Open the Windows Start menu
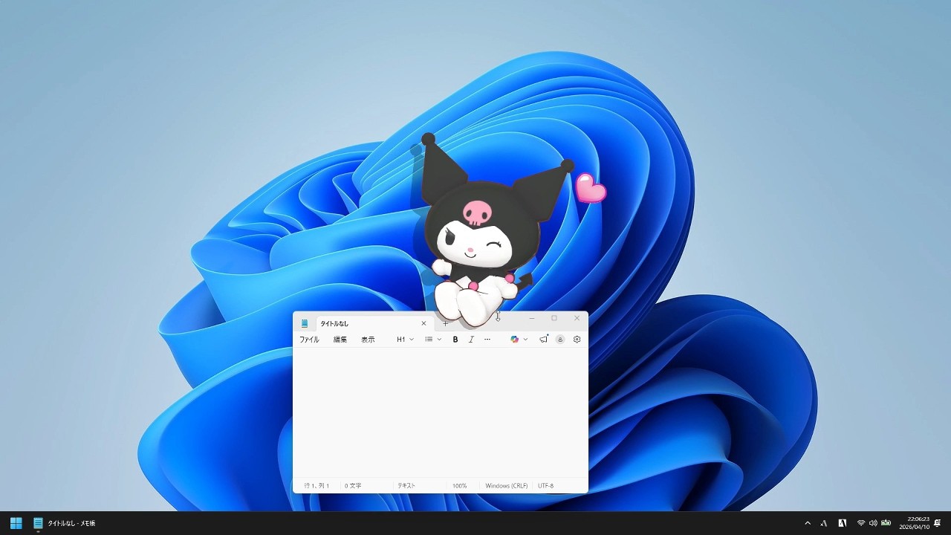Screen dimensions: 951x535 pos(16,523)
